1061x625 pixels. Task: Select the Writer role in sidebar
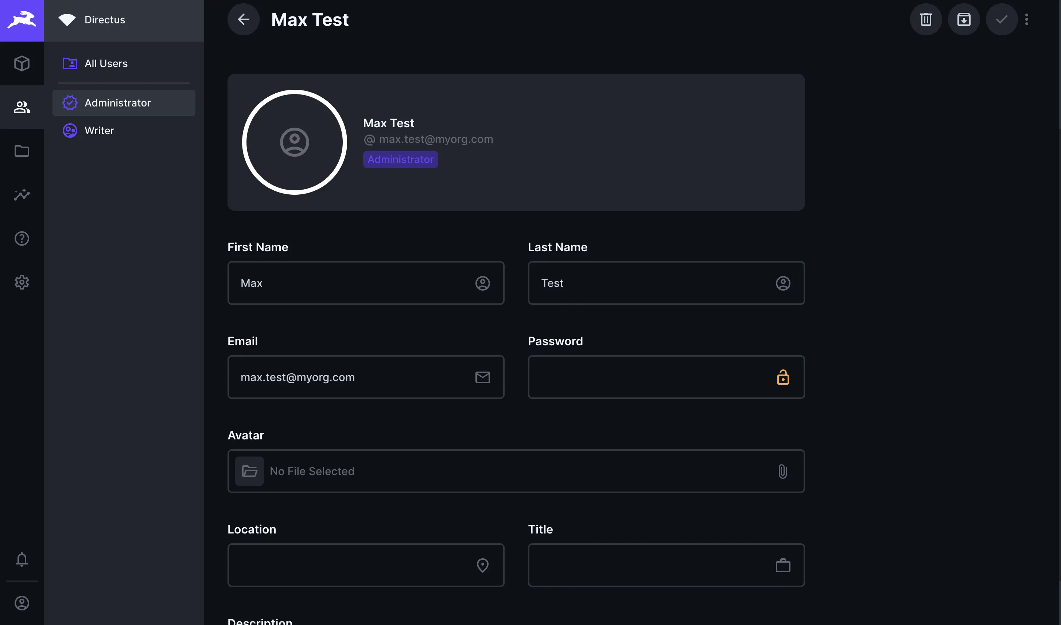(99, 131)
